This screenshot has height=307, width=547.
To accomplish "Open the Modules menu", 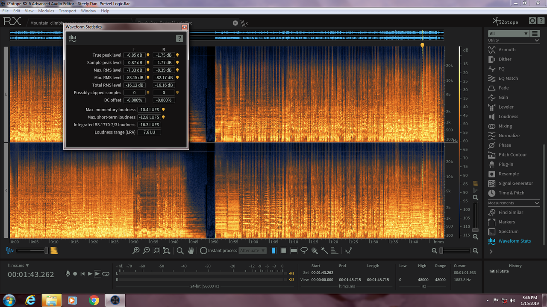I will point(46,11).
